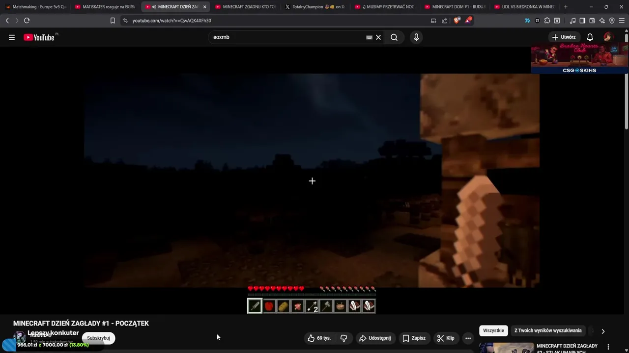
Task: Reload the page with the refresh icon
Action: point(27,21)
